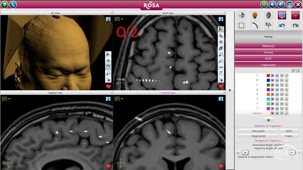
Task: Unlock Trajectory 1 padlock
Action: pyautogui.click(x=286, y=113)
